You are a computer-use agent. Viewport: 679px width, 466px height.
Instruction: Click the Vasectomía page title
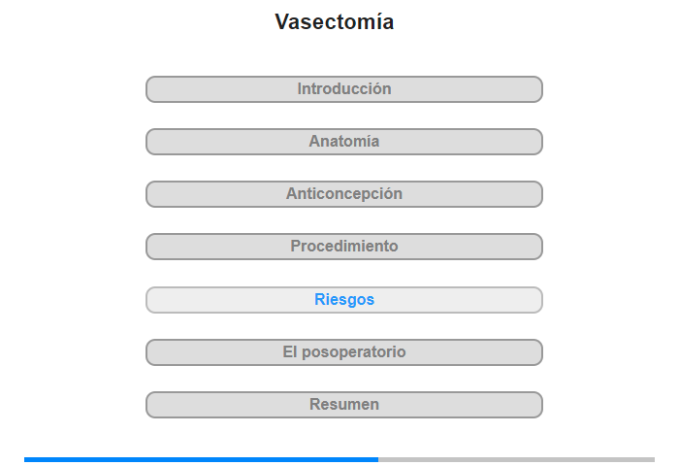coord(335,22)
